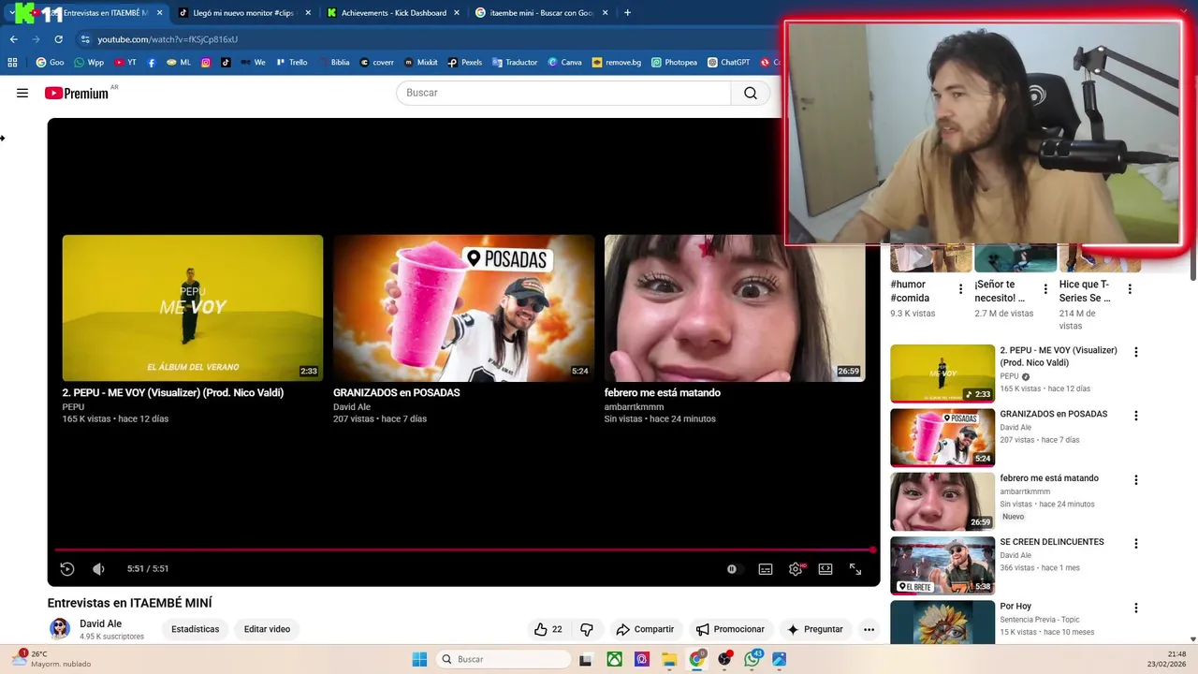The height and width of the screenshot is (674, 1198).
Task: Open David Ale channel avatar
Action: [x=60, y=628]
